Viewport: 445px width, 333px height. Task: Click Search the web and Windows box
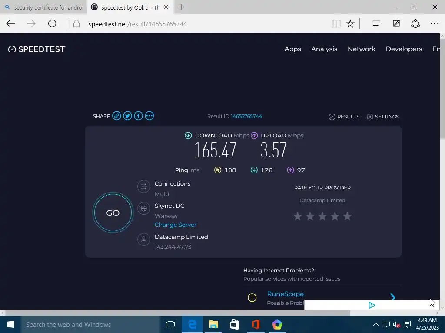pos(90,324)
